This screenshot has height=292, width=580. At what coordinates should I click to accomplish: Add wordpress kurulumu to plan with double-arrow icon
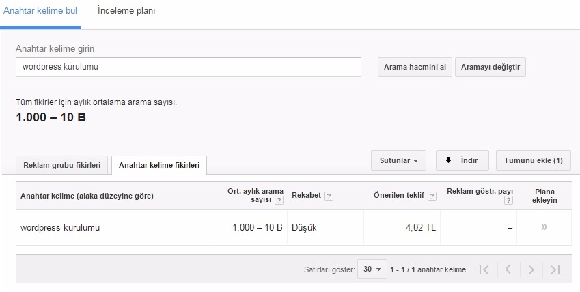coord(544,227)
